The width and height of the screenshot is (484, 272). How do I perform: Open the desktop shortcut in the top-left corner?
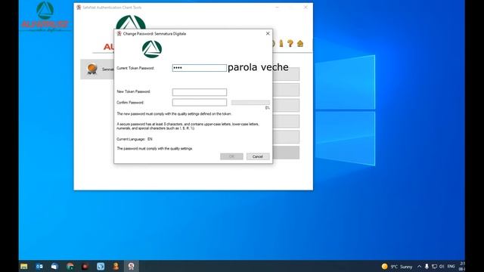pyautogui.click(x=45, y=17)
